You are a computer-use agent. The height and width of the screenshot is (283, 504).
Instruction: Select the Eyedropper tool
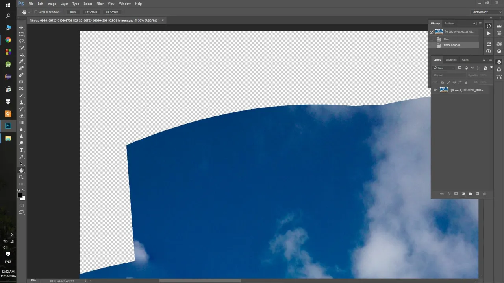pyautogui.click(x=21, y=61)
